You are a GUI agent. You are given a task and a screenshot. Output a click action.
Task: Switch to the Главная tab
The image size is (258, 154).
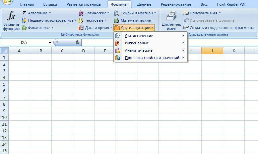point(27,4)
